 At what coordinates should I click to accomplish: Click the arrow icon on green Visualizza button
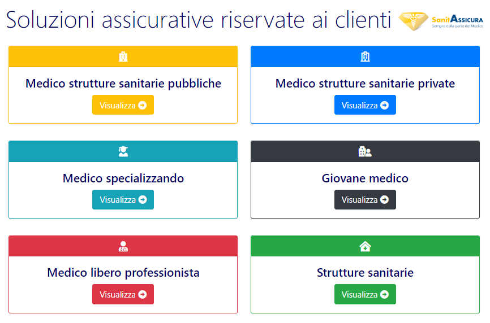point(384,294)
